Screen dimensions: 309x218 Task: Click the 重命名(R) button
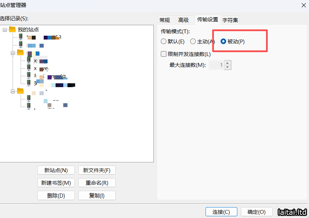[97, 183]
